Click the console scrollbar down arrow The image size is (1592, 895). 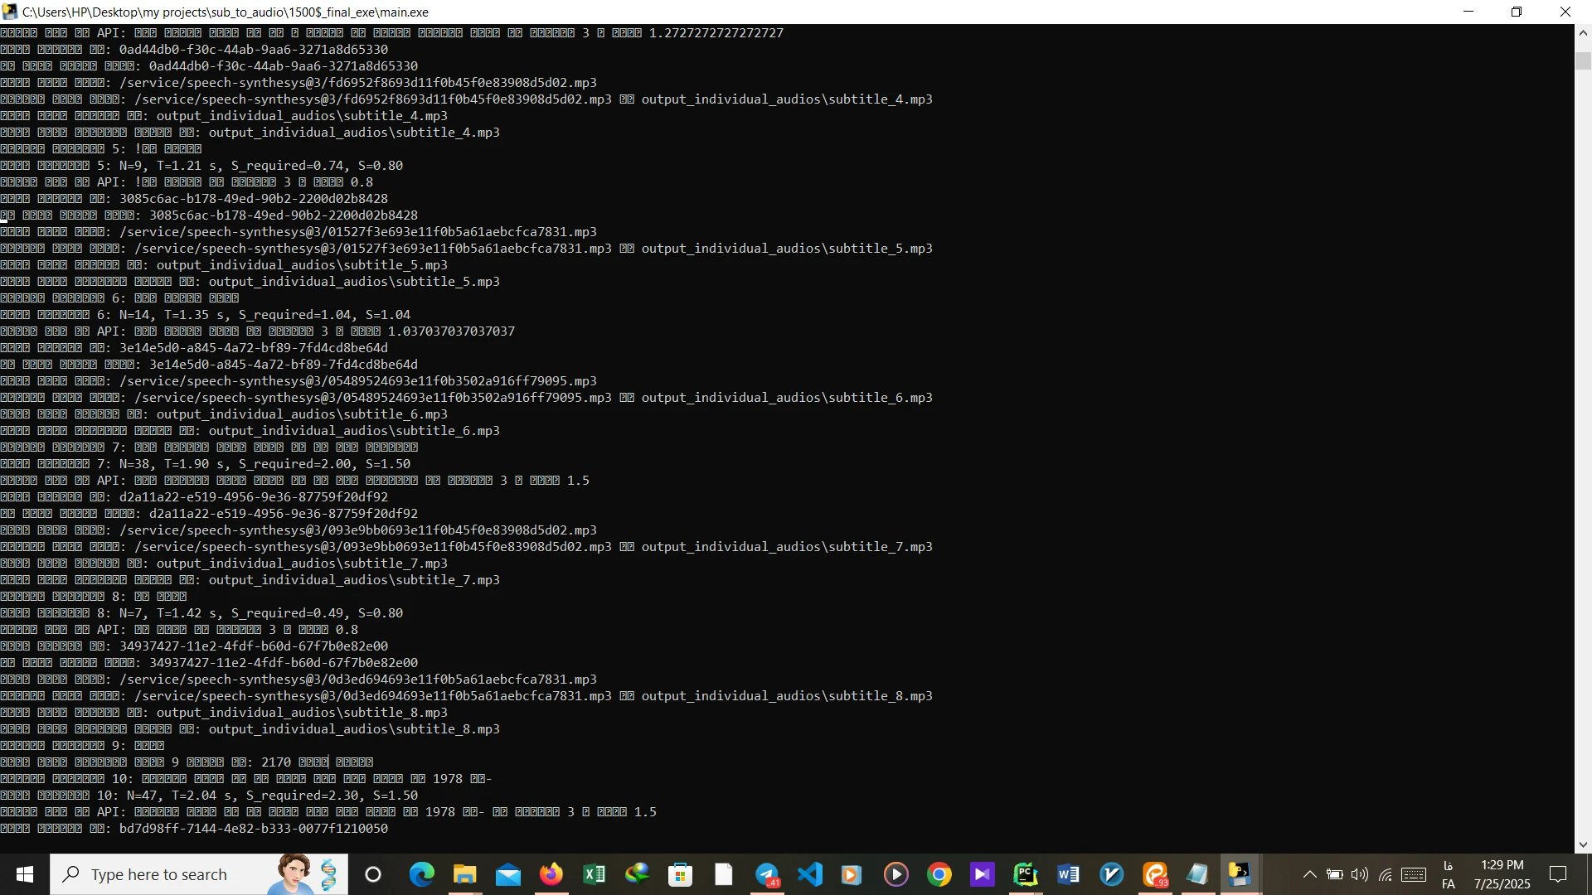(1583, 844)
